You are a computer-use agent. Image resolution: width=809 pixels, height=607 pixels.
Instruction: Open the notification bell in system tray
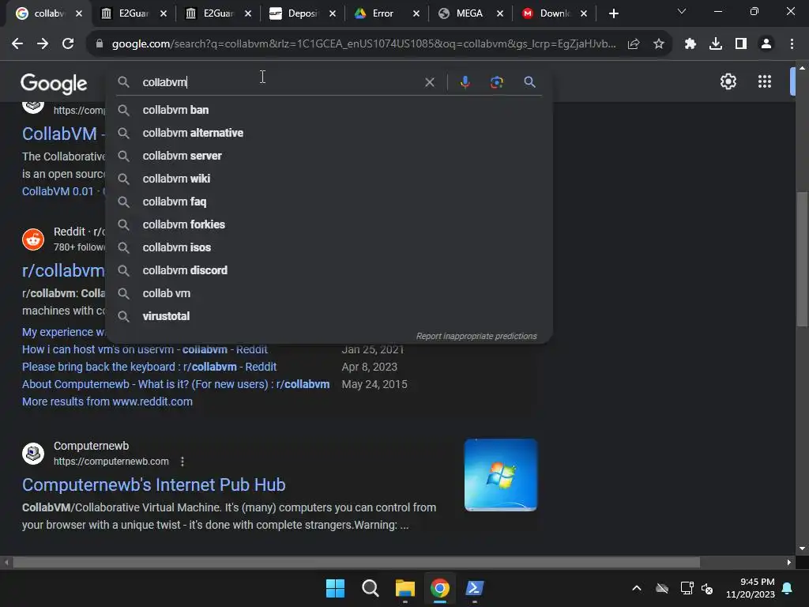coord(788,588)
